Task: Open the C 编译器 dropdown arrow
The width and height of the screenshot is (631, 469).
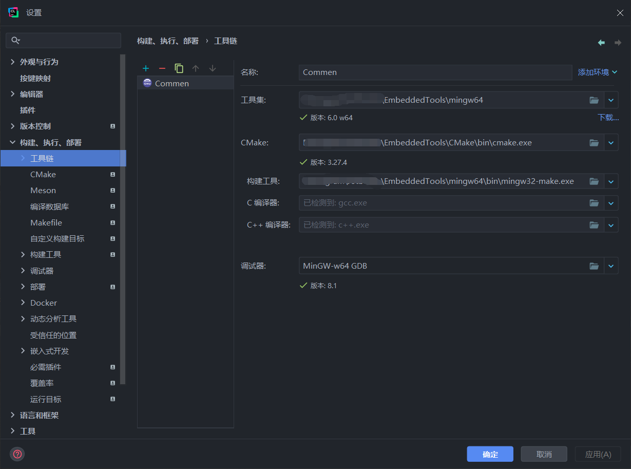Action: point(611,202)
